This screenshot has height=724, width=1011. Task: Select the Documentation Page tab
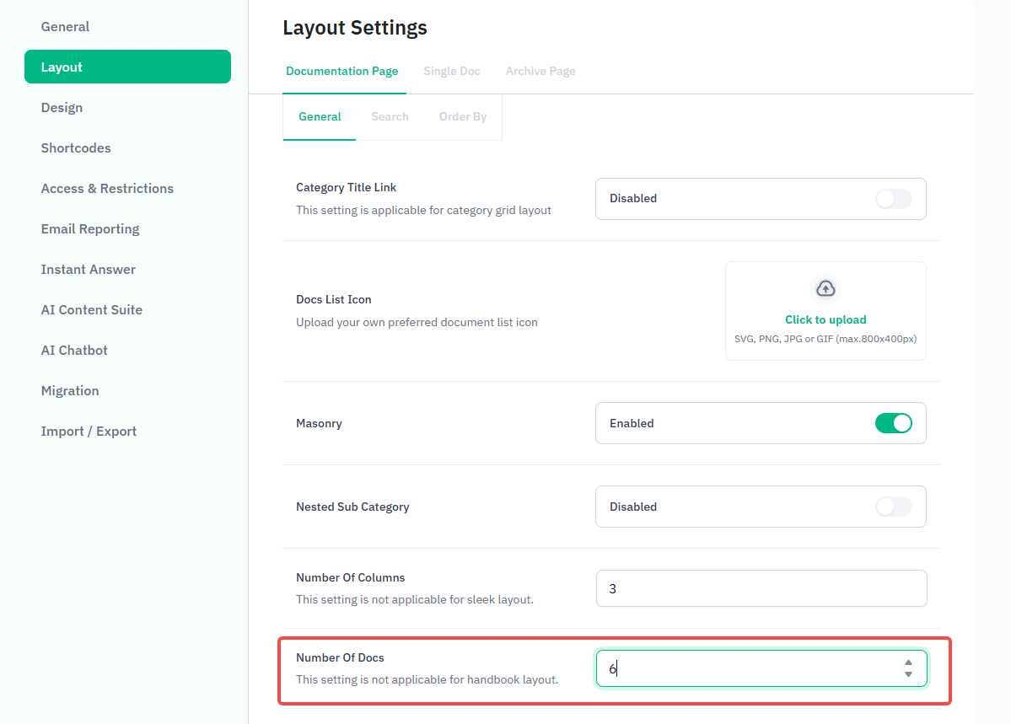pyautogui.click(x=341, y=72)
